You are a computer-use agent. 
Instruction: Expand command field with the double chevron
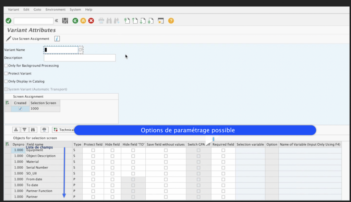click(x=57, y=21)
